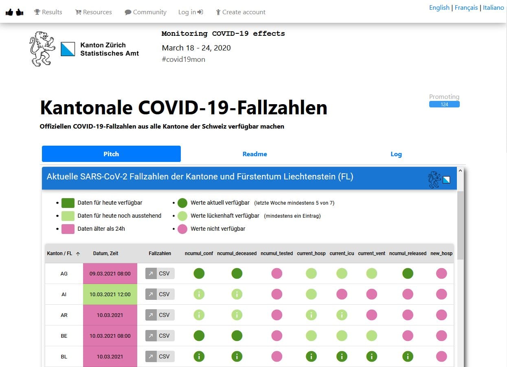This screenshot has height=367, width=507.
Task: Switch language to Français
Action: pyautogui.click(x=466, y=8)
